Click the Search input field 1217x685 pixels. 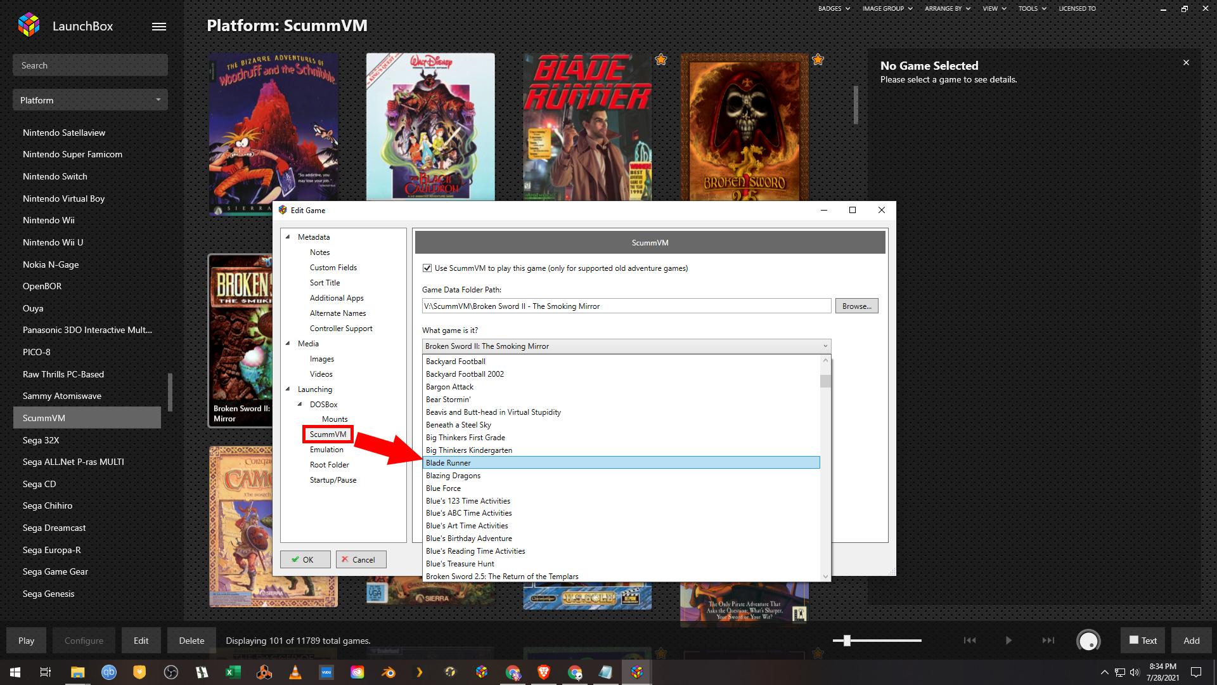pyautogui.click(x=90, y=65)
